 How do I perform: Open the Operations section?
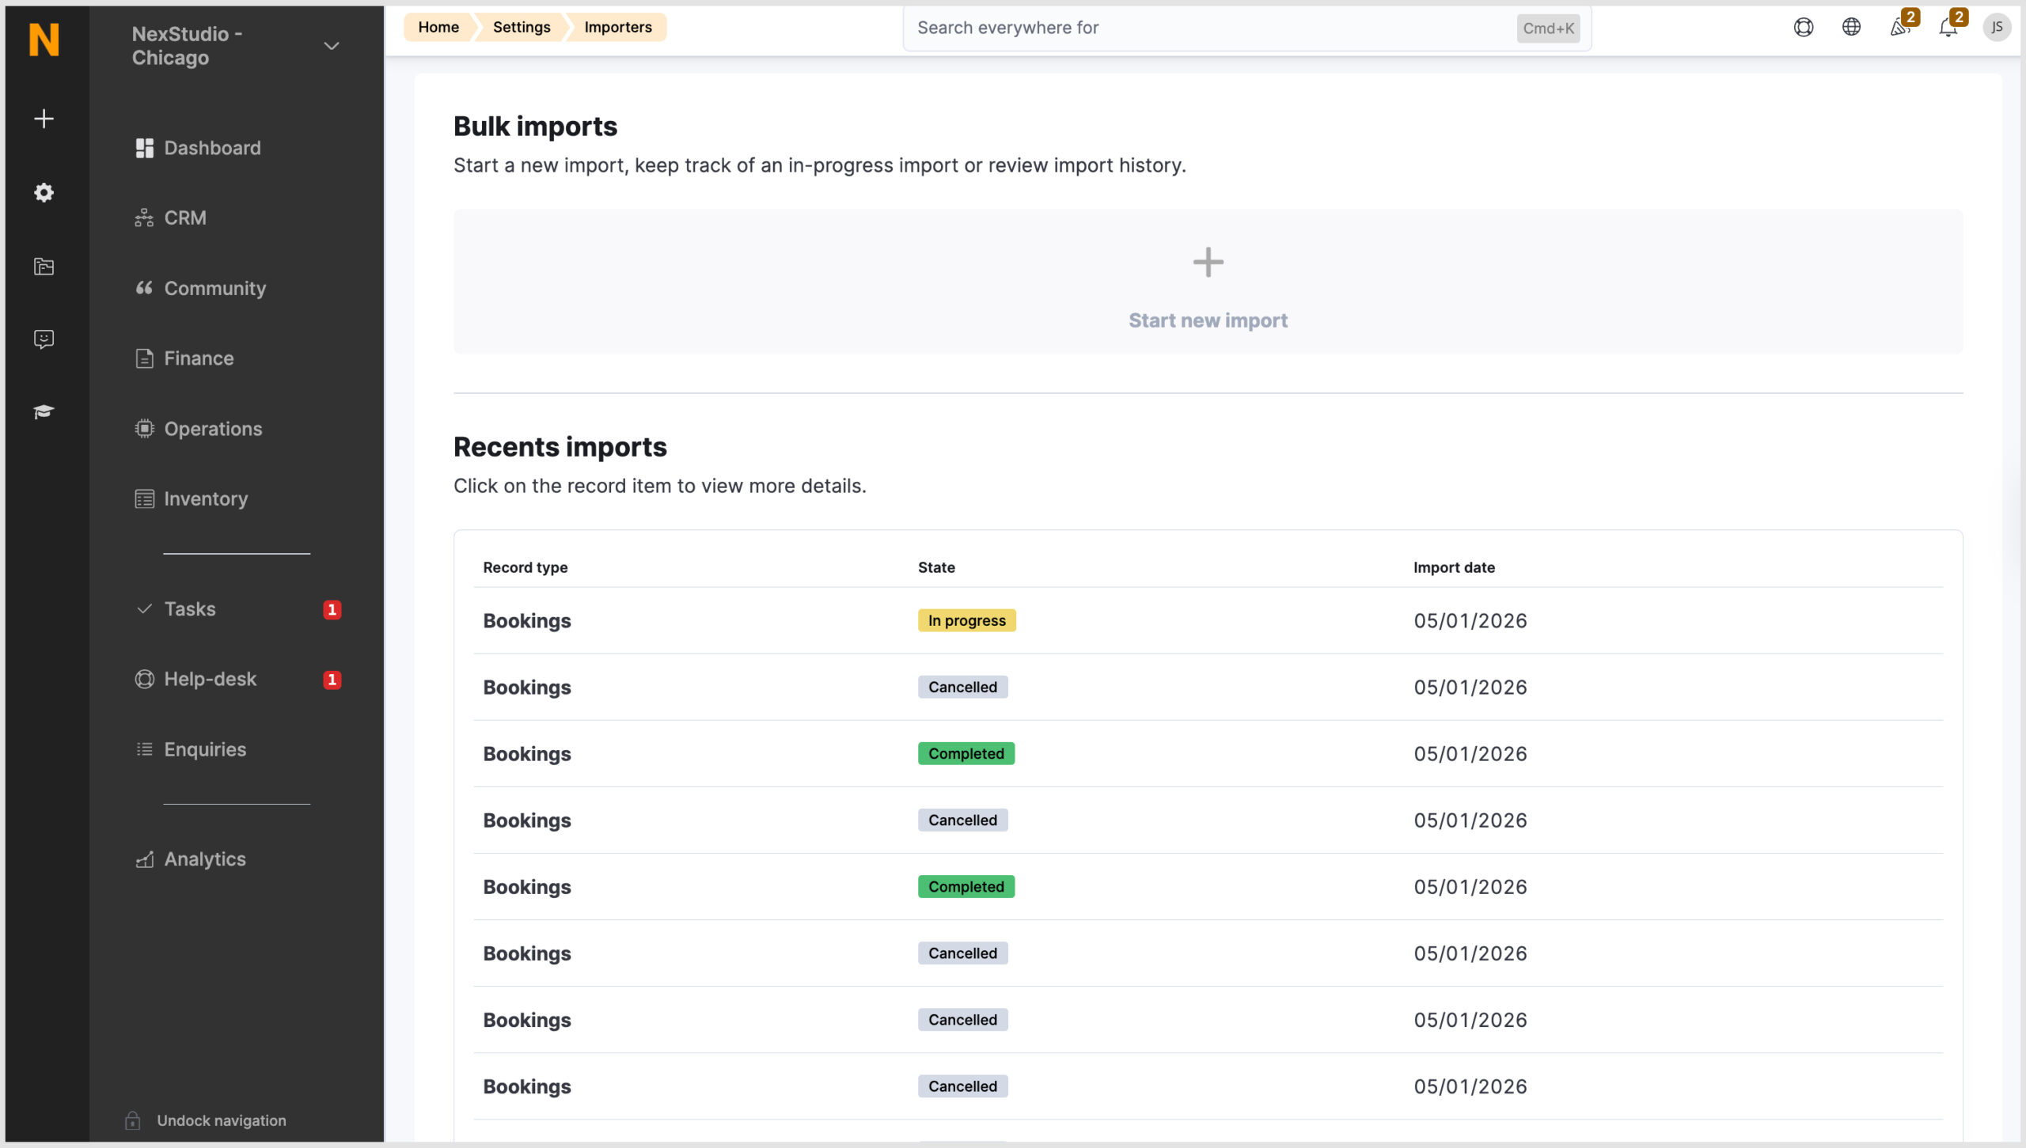tap(212, 428)
